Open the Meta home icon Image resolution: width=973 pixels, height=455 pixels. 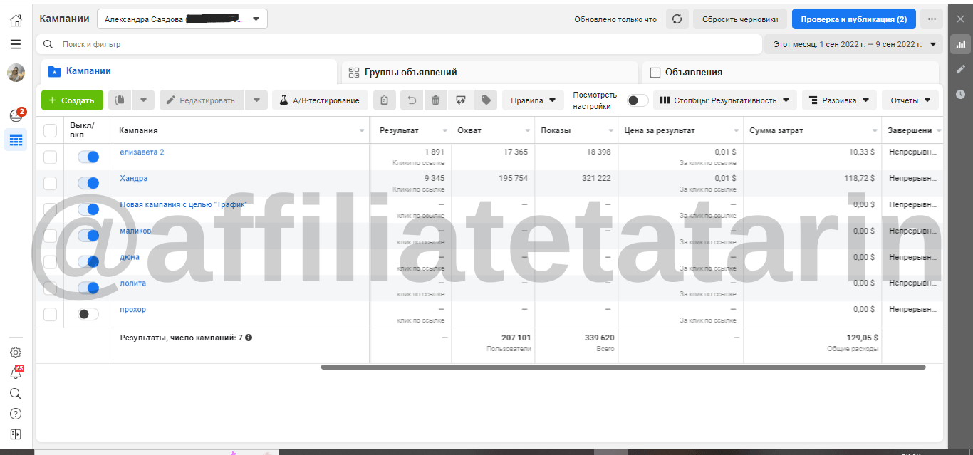[16, 21]
